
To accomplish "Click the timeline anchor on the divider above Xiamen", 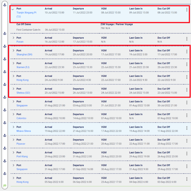I will [5, 59].
